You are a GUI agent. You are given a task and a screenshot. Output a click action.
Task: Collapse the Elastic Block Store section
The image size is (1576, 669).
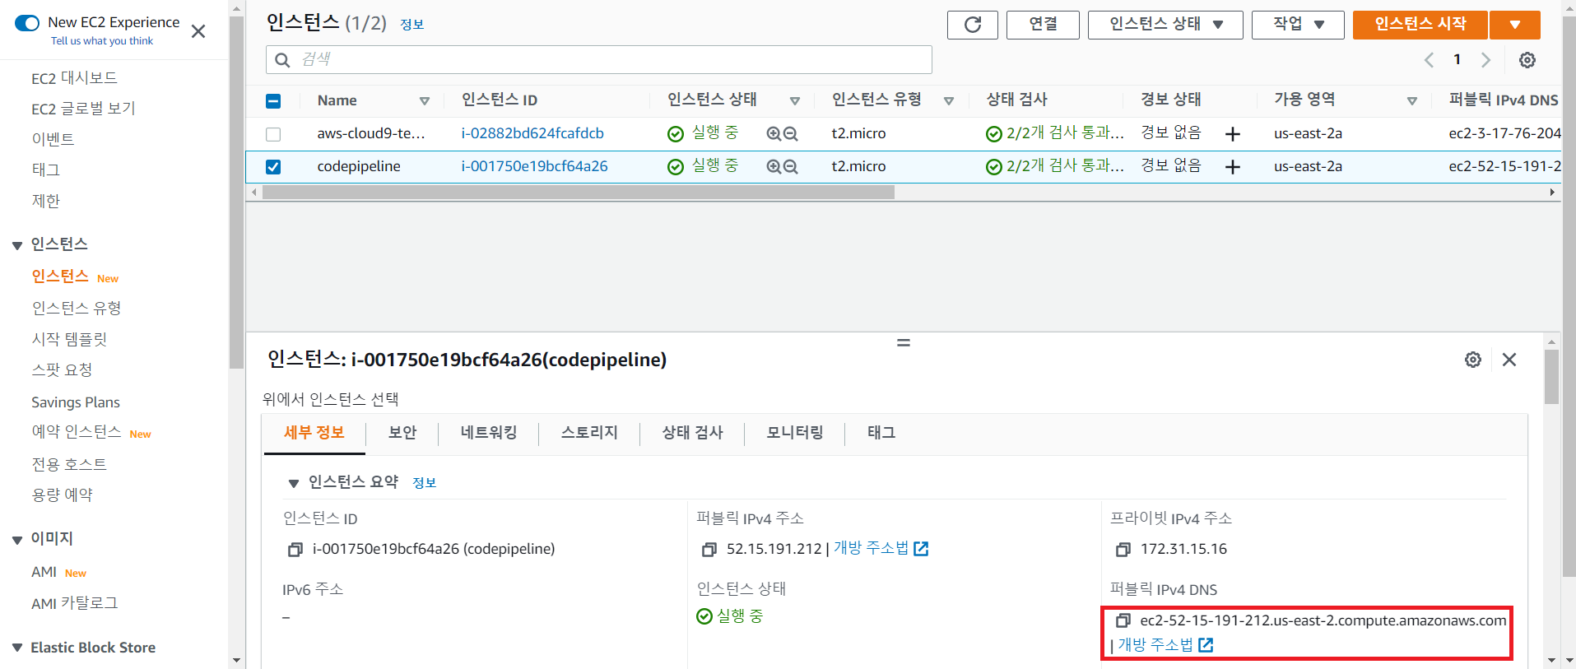(x=17, y=648)
